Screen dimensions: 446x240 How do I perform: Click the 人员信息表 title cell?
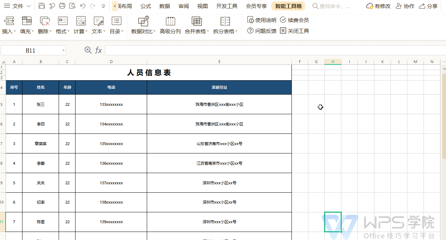[x=149, y=73]
